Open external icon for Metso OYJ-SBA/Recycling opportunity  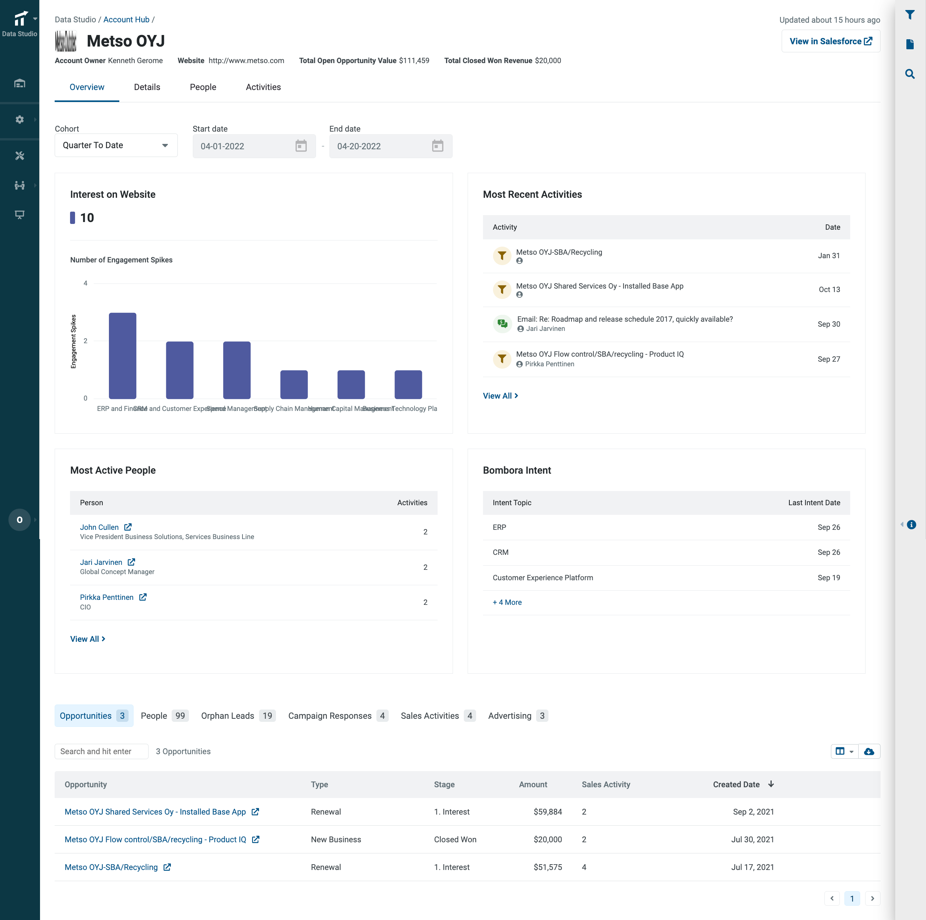[x=167, y=867]
